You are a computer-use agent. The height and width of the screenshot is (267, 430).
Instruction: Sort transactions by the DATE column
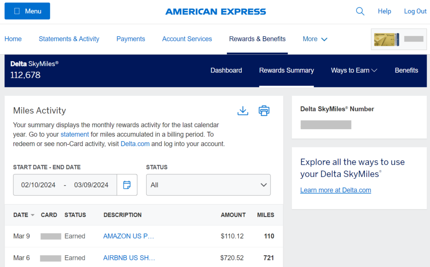coord(21,215)
